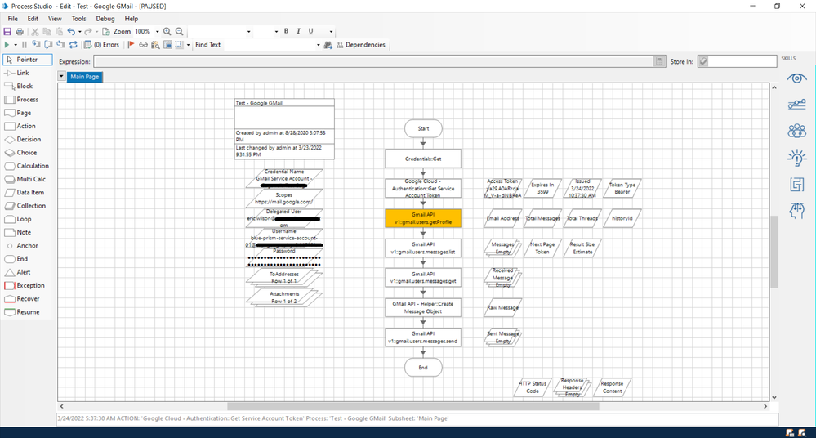Open the page list dropdown beside Main Page
Image resolution: width=816 pixels, height=438 pixels.
coord(62,77)
